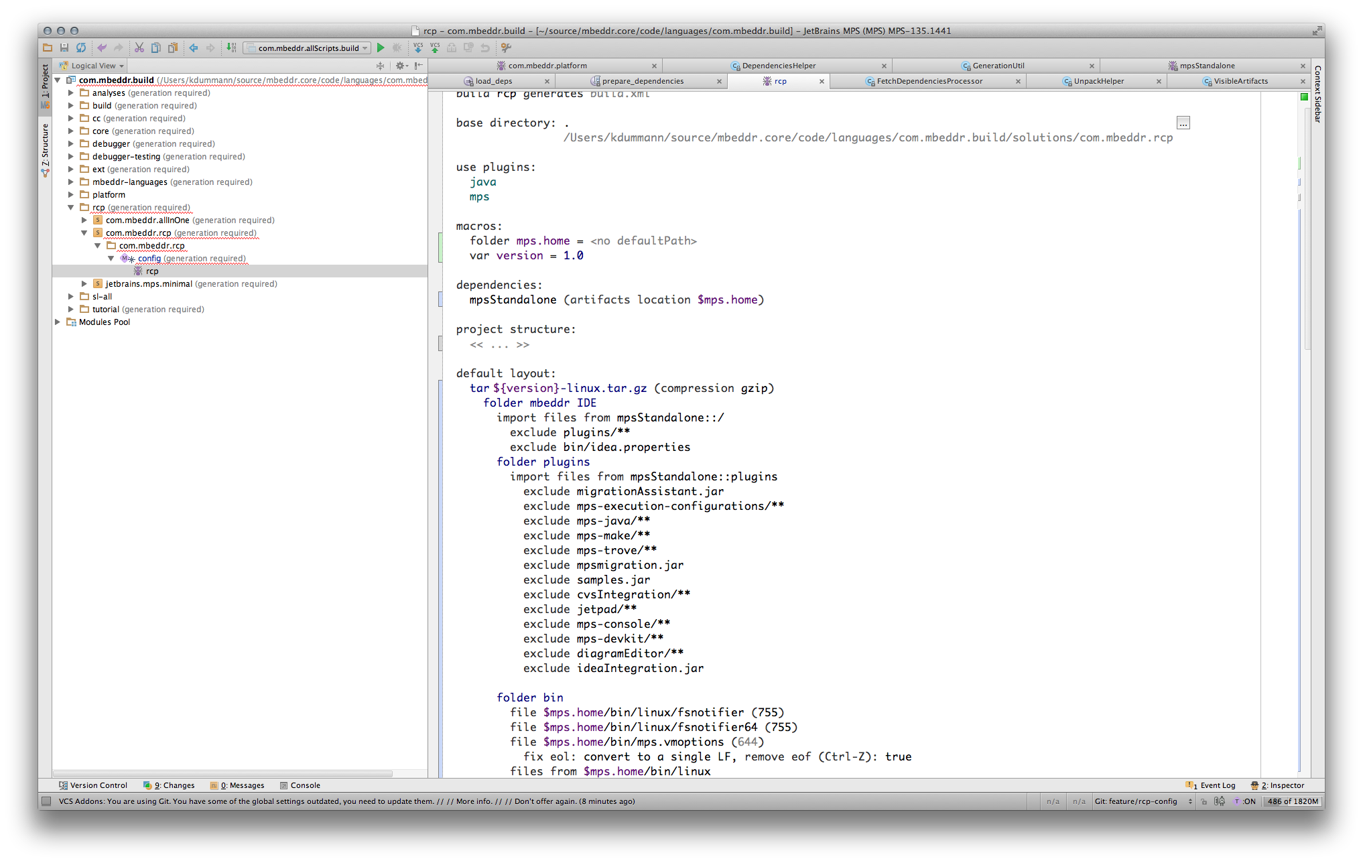1363x863 pixels.
Task: Click the tool windows toggle square in status bar
Action: (x=46, y=801)
